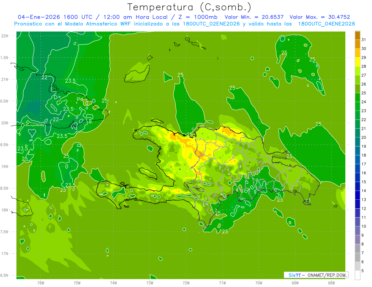Click the "68W" longitude axis label
Viewport: 372px width, 287px height.
click(x=331, y=283)
